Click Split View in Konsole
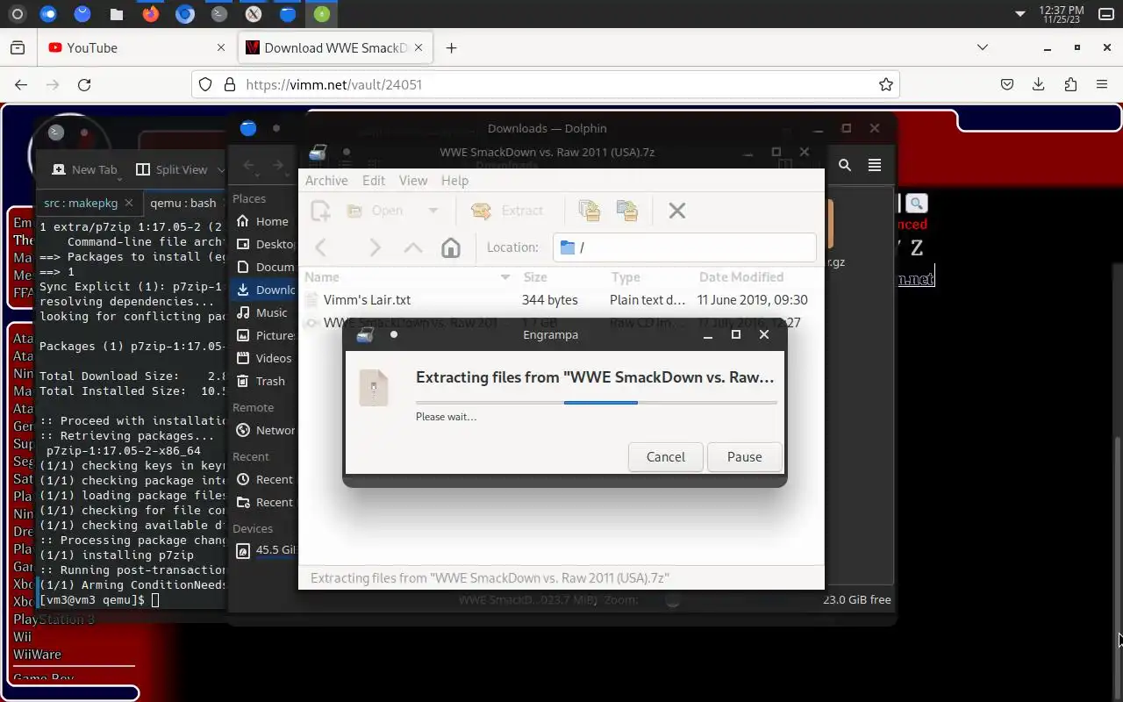This screenshot has height=702, width=1123. click(172, 169)
